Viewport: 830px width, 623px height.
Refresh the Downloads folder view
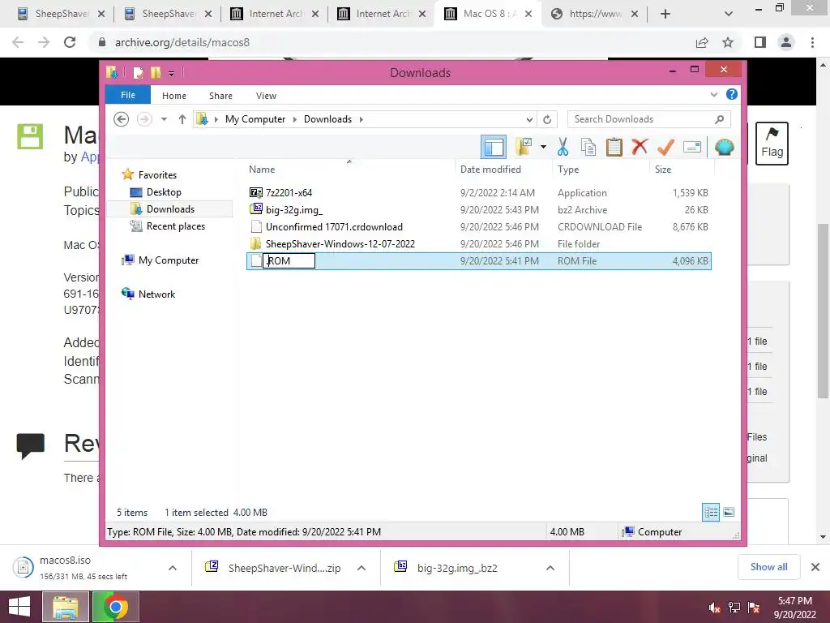click(547, 119)
